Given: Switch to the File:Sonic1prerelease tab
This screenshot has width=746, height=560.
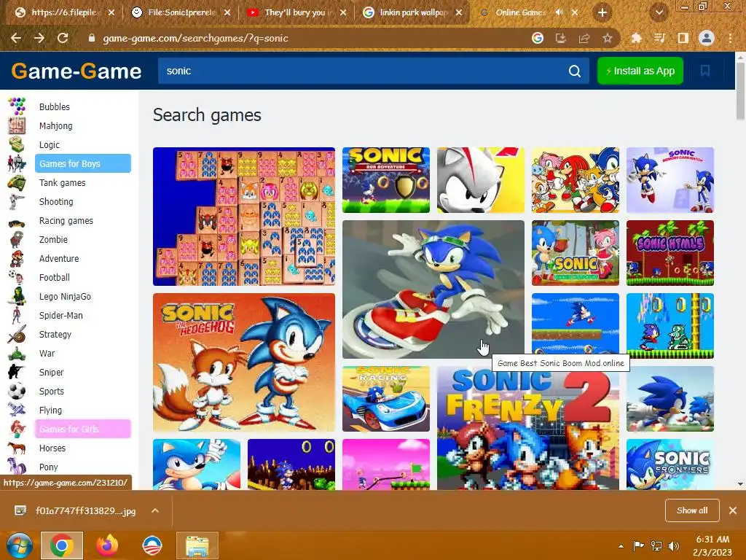Looking at the screenshot, I should click(x=180, y=12).
